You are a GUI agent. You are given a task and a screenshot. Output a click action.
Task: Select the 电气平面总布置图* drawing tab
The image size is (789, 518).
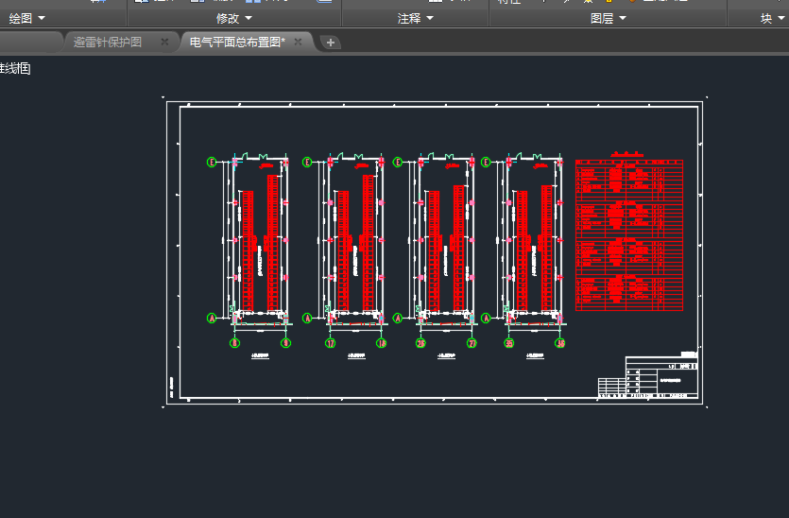(x=237, y=43)
